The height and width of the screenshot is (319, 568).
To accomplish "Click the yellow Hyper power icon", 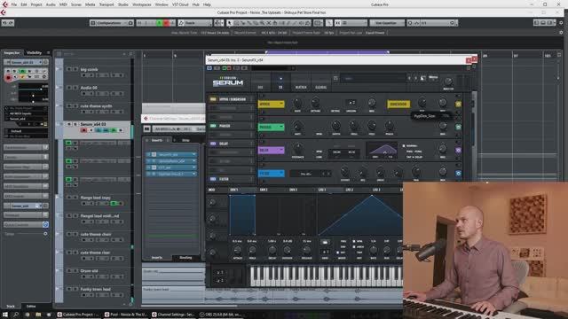I will (x=458, y=105).
